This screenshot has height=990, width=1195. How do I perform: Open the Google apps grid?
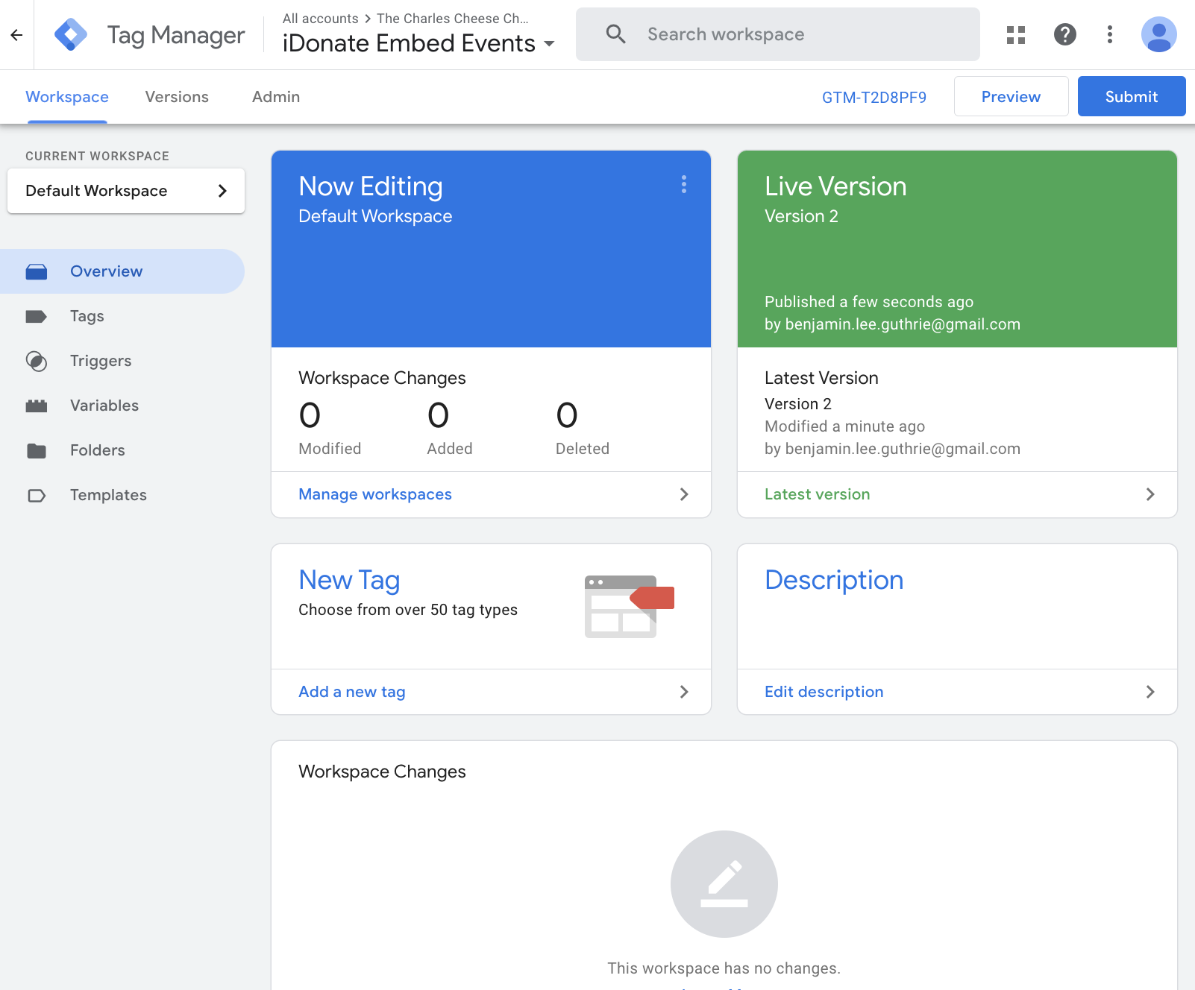click(x=1016, y=34)
